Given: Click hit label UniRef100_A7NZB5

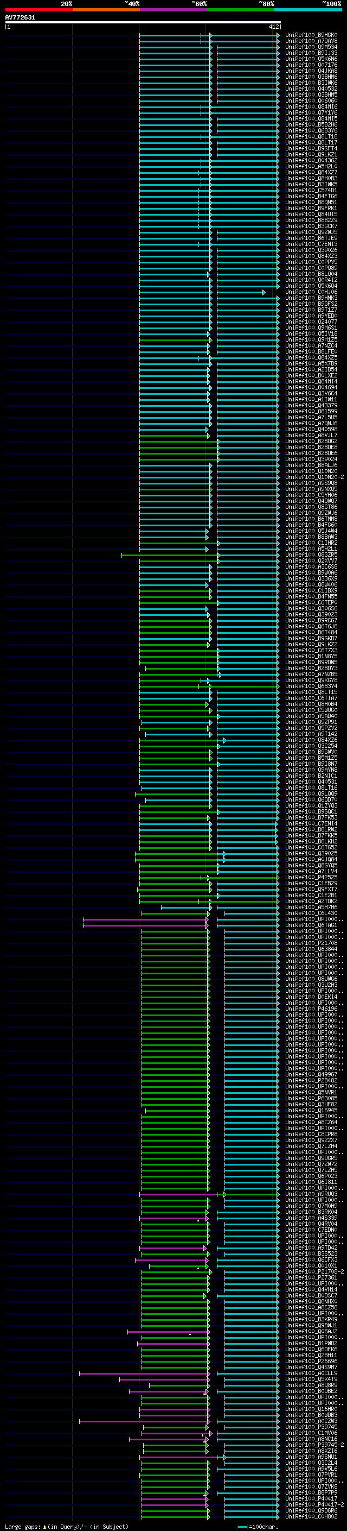Looking at the screenshot, I should click(x=311, y=675).
